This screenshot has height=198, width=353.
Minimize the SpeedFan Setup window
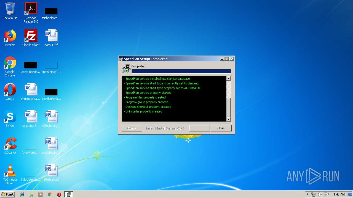click(222, 59)
